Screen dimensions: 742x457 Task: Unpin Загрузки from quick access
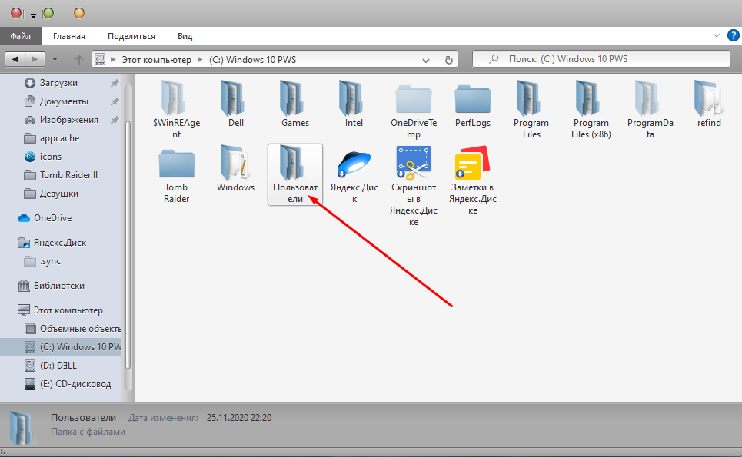pos(115,83)
